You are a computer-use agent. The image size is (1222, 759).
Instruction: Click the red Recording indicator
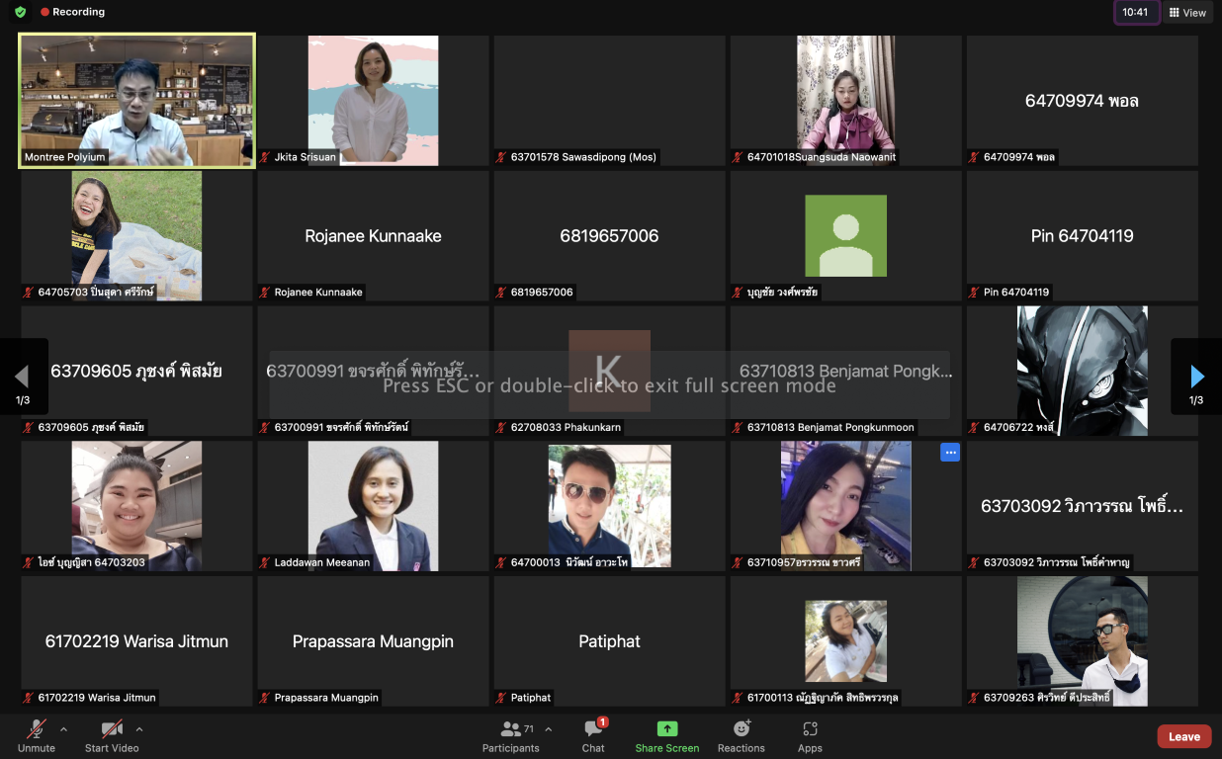point(72,12)
